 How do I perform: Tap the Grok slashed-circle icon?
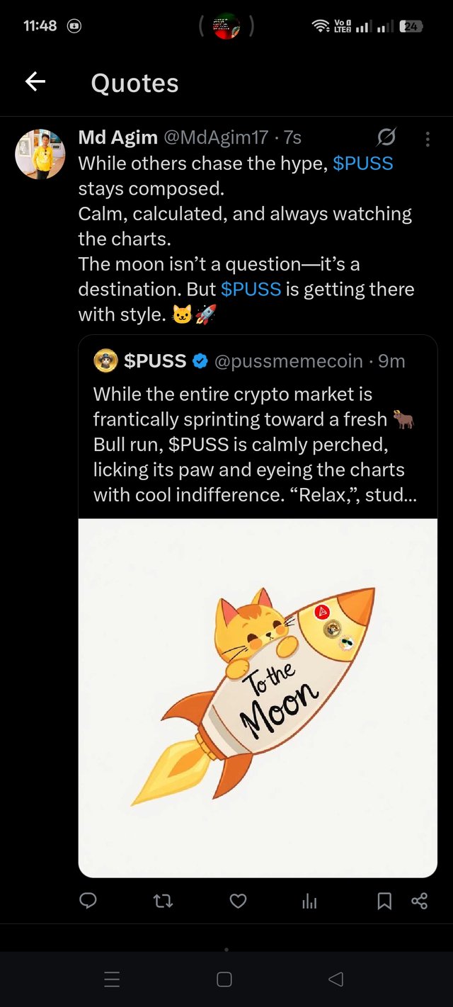click(x=386, y=137)
